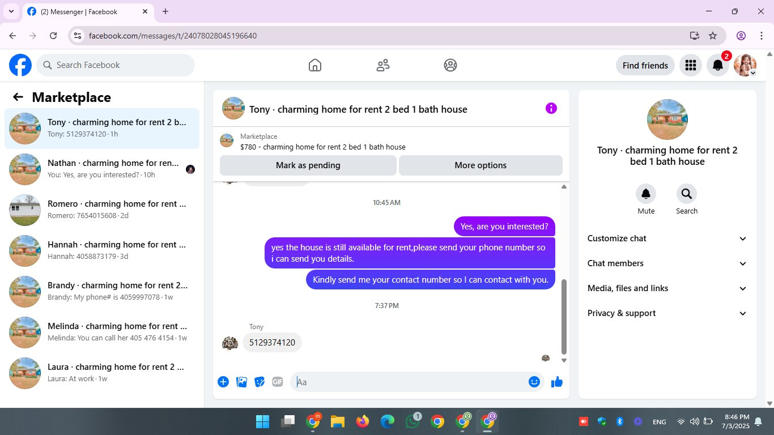Open the emoji picker smiley icon
This screenshot has width=774, height=435.
pyautogui.click(x=534, y=382)
